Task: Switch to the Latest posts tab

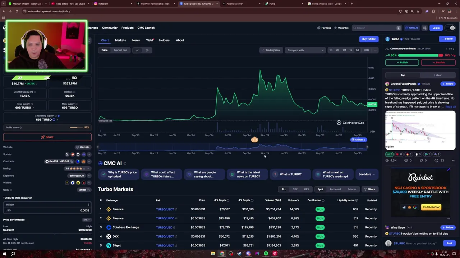Action: [438, 75]
